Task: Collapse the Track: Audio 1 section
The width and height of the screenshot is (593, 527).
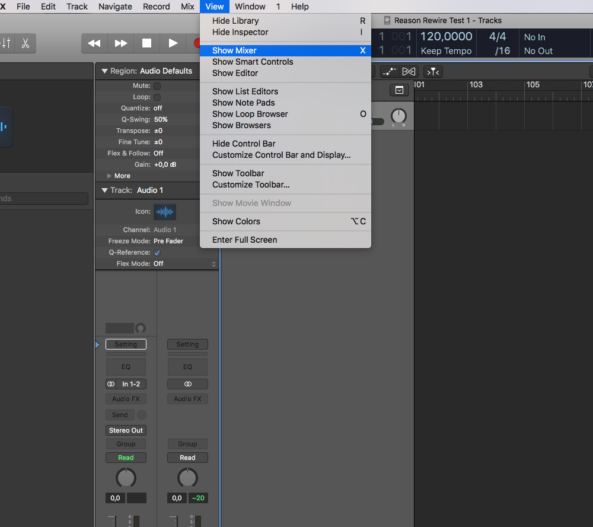Action: click(x=104, y=191)
